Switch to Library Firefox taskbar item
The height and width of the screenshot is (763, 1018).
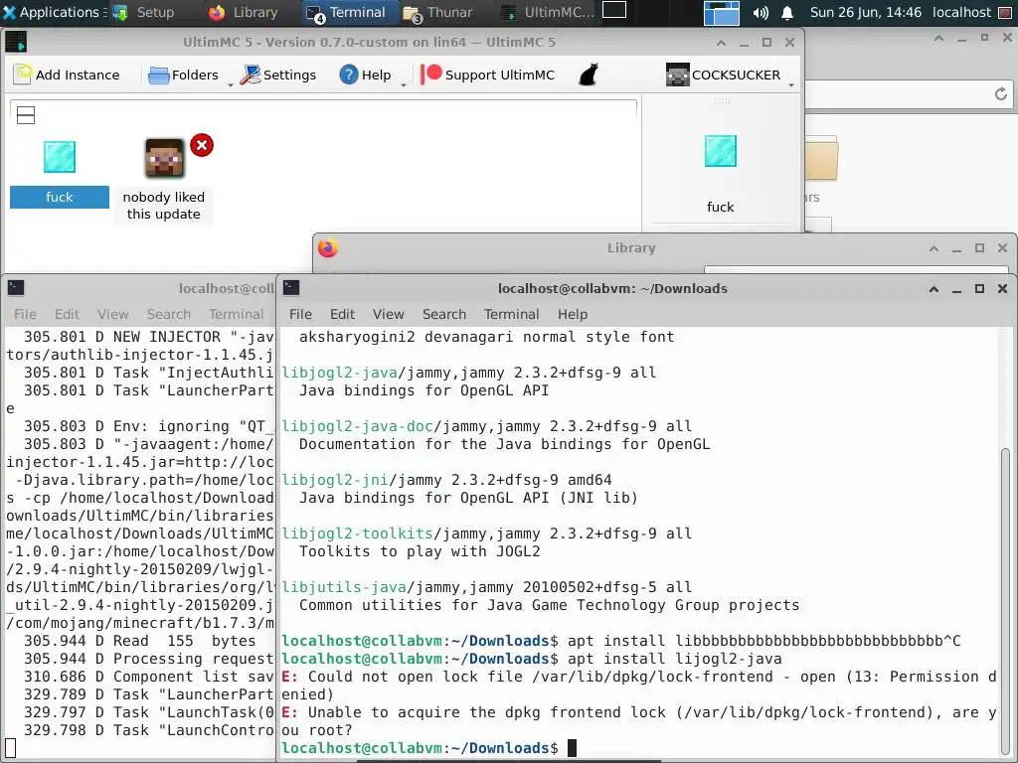(x=245, y=12)
